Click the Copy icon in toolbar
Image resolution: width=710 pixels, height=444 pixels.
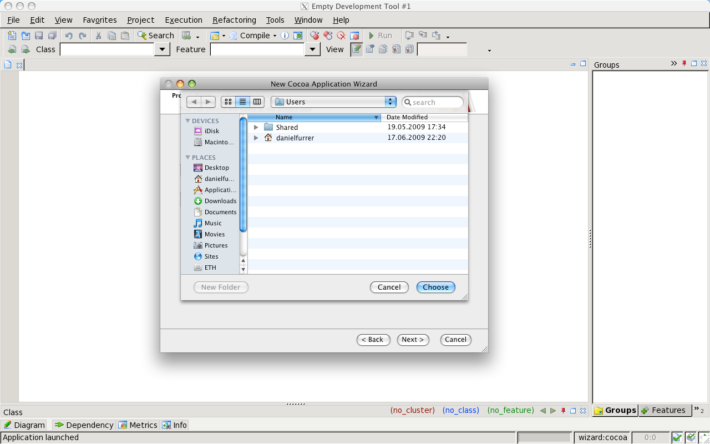tap(112, 36)
